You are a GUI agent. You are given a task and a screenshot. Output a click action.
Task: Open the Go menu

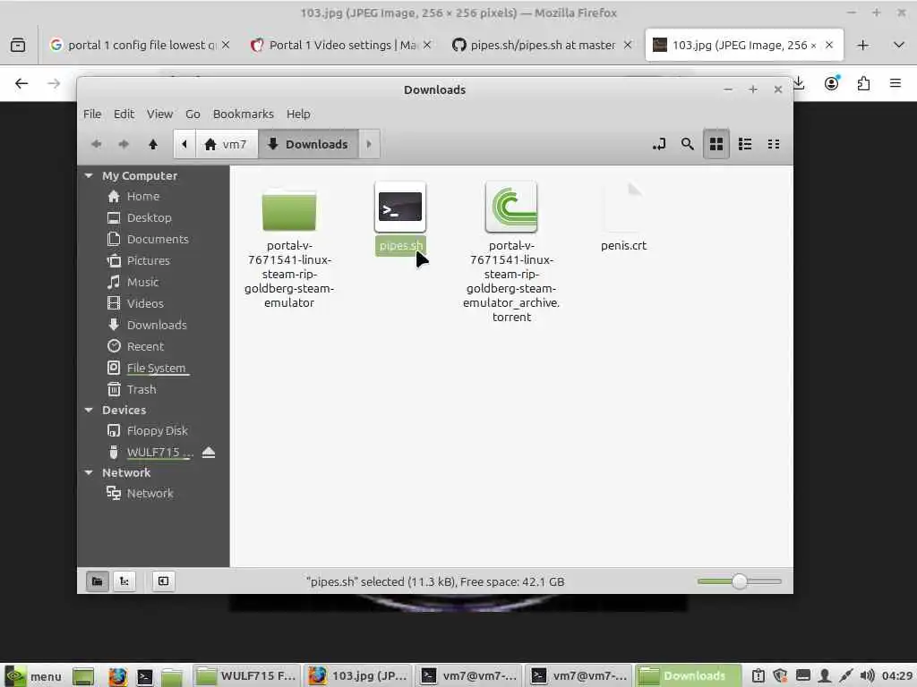point(193,114)
